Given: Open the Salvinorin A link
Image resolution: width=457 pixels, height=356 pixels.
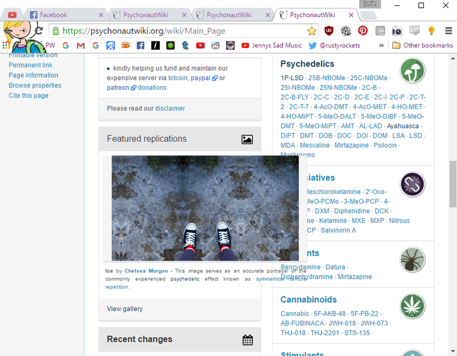Looking at the screenshot, I should pyautogui.click(x=338, y=230).
